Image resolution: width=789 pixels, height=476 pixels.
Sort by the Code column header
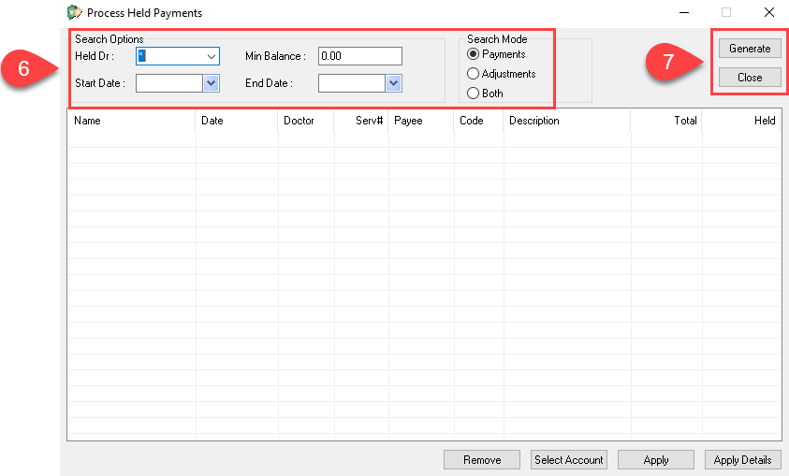pos(478,121)
